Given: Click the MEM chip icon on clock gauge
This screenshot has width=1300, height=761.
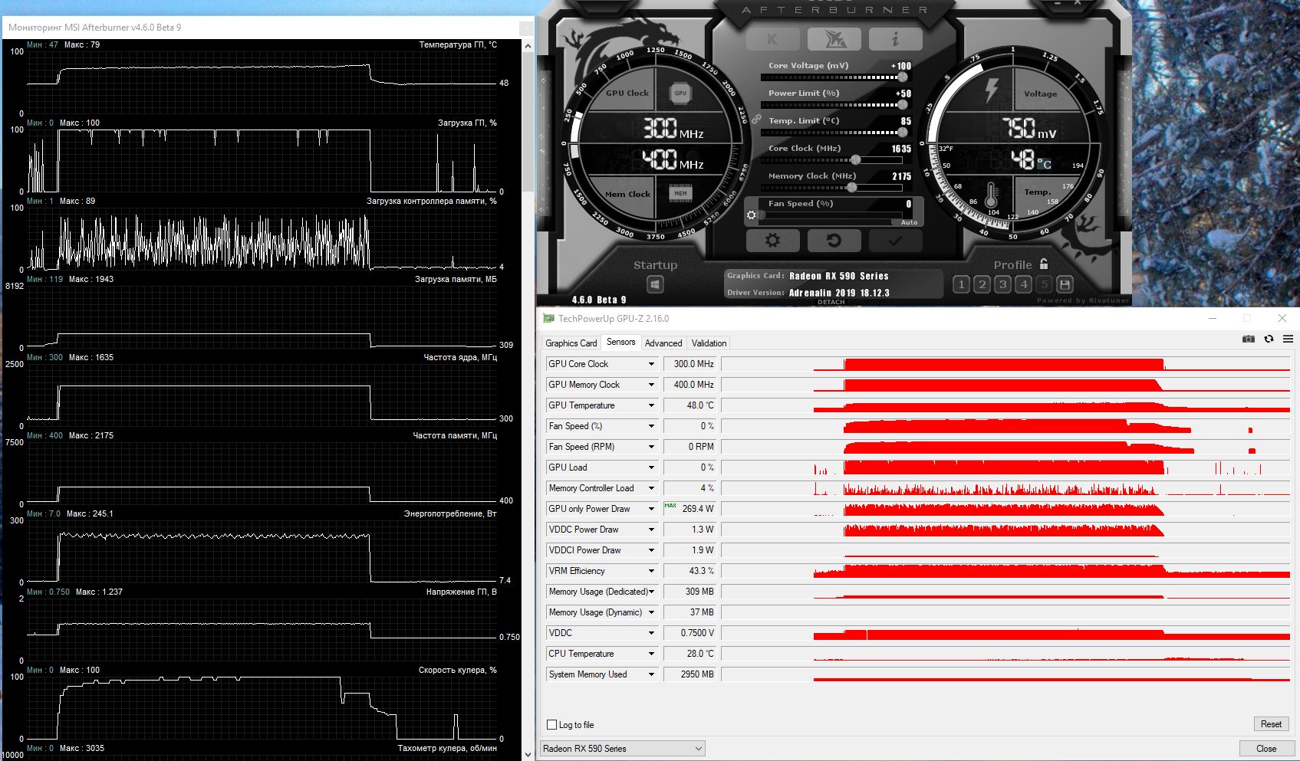Looking at the screenshot, I should pos(680,193).
